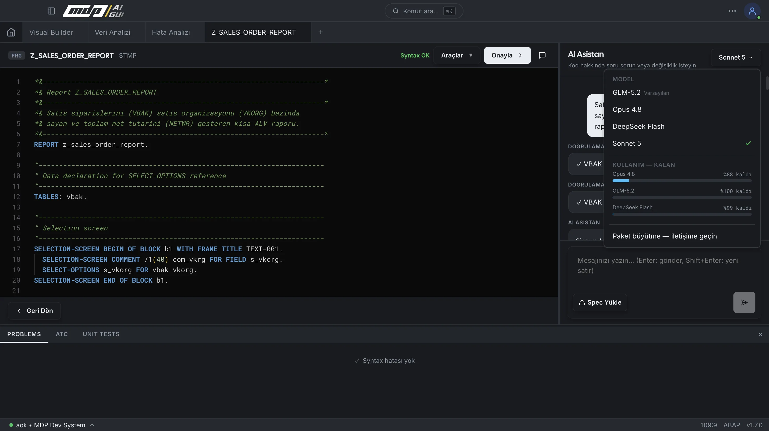The width and height of the screenshot is (769, 431).
Task: Click the Spec Yükle upload button
Action: (x=600, y=302)
